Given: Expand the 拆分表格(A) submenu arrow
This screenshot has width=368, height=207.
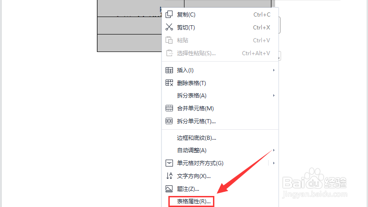Looking at the screenshot, I should tap(274, 96).
